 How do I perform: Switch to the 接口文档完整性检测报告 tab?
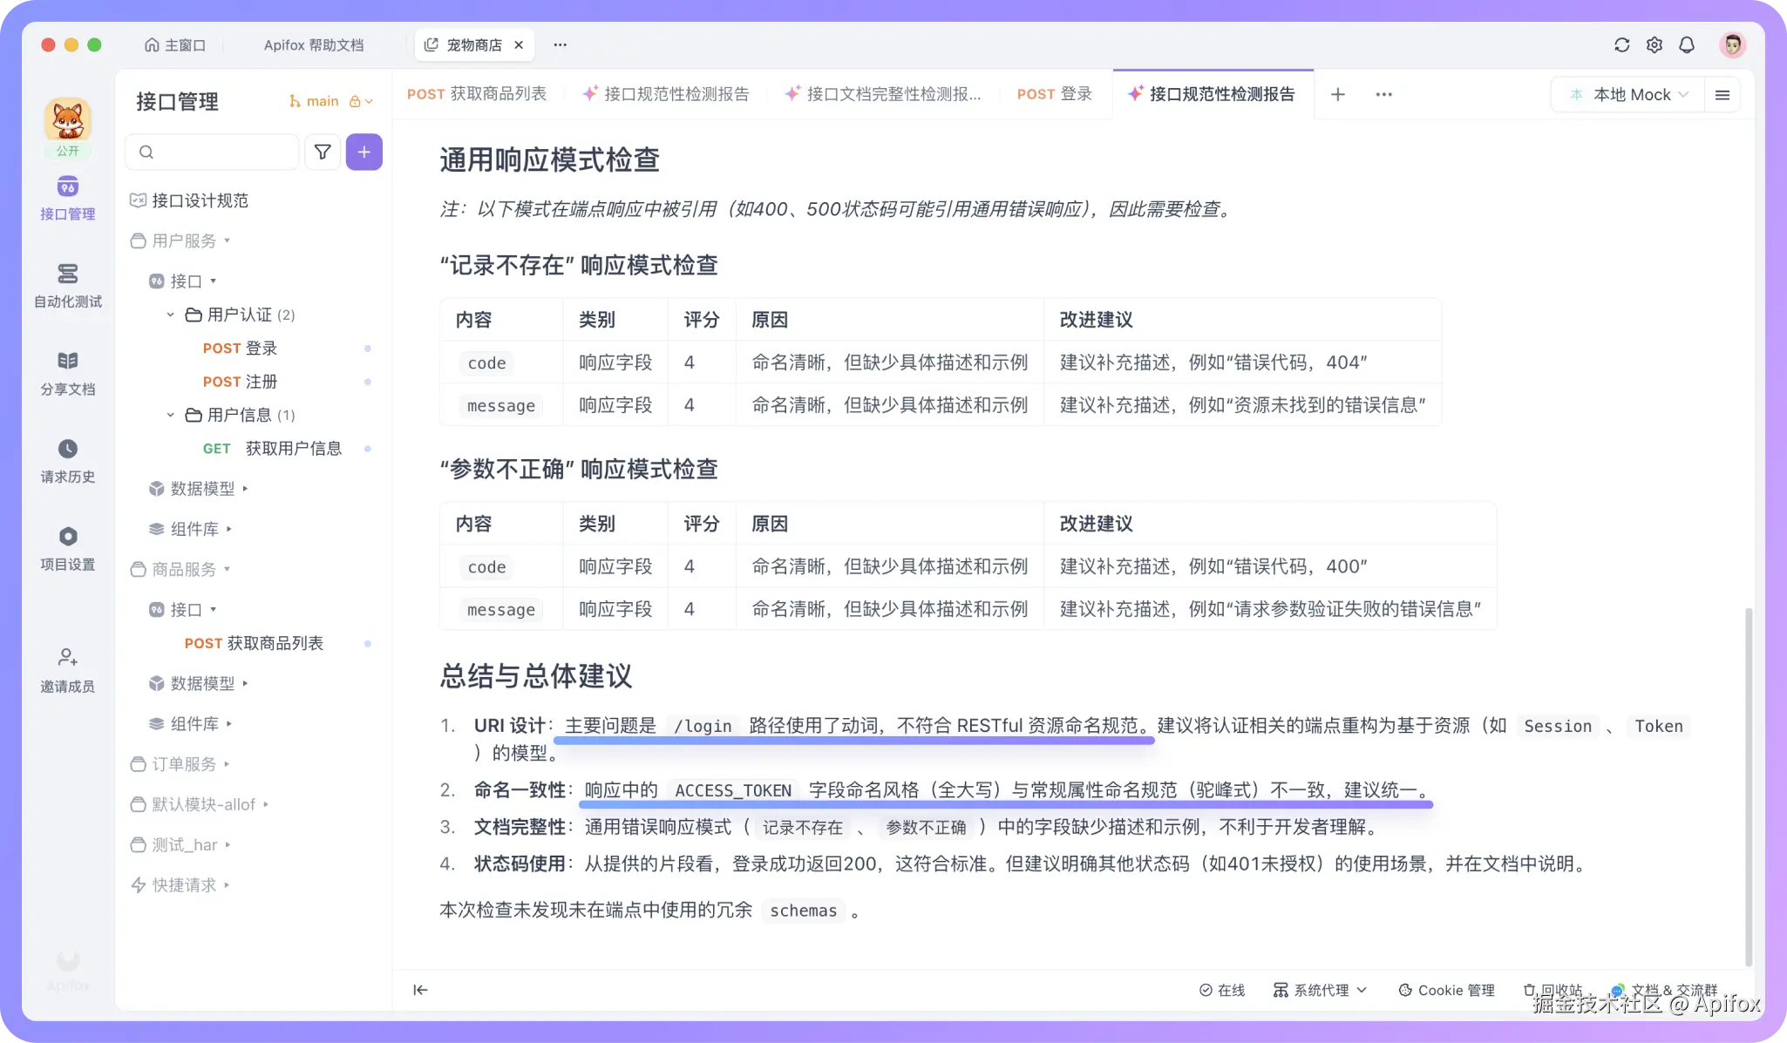pyautogui.click(x=884, y=94)
